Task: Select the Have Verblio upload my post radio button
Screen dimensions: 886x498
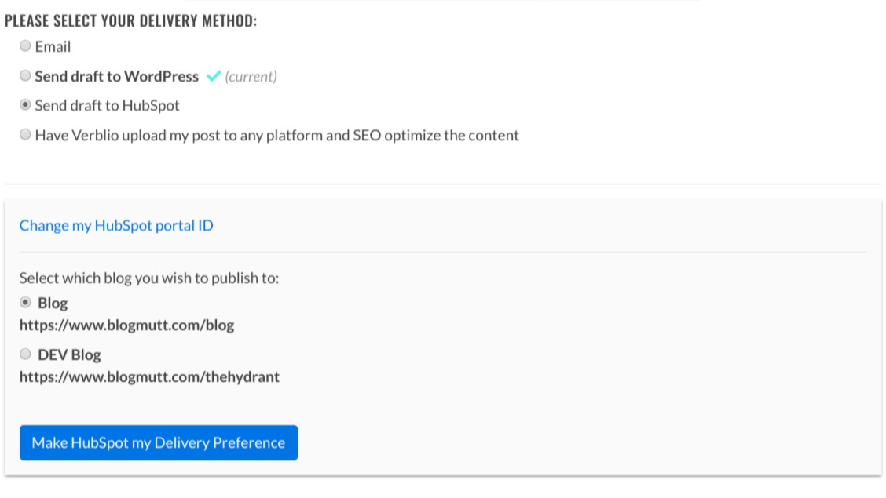Action: (x=26, y=135)
